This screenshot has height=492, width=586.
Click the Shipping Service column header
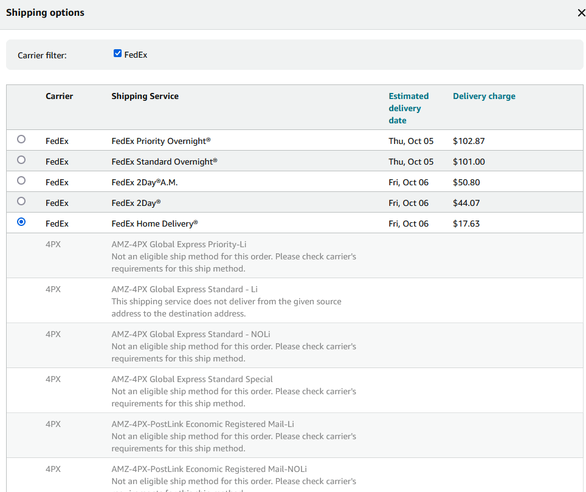(145, 97)
